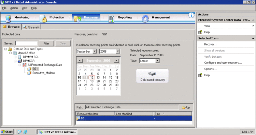
Task: Select September 30 in the calendar
Action: 117,85
